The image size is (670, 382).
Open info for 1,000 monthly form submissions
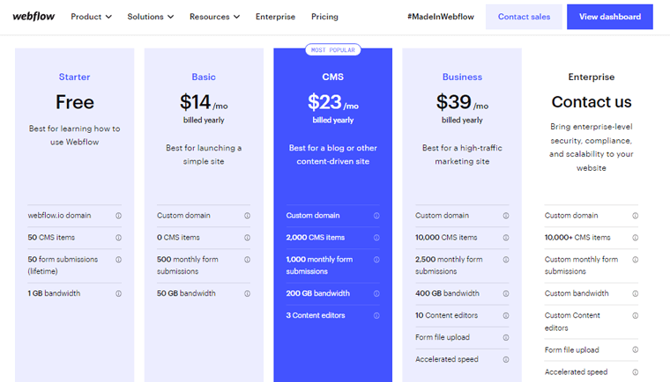click(x=376, y=260)
